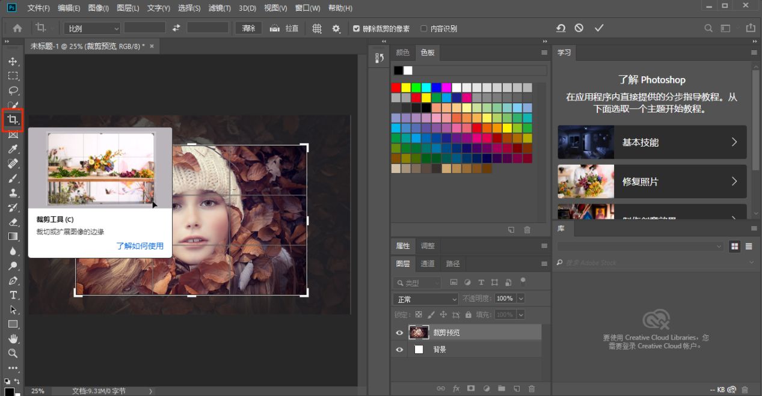Open the layer opacity dropdown arrow
Screen dimensions: 762x396
tap(520, 299)
